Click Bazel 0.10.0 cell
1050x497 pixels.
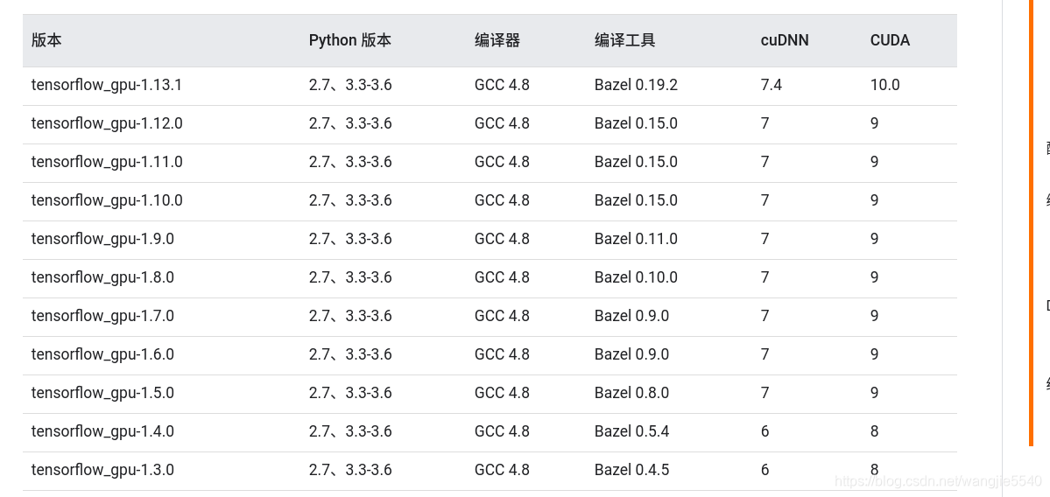pyautogui.click(x=636, y=277)
